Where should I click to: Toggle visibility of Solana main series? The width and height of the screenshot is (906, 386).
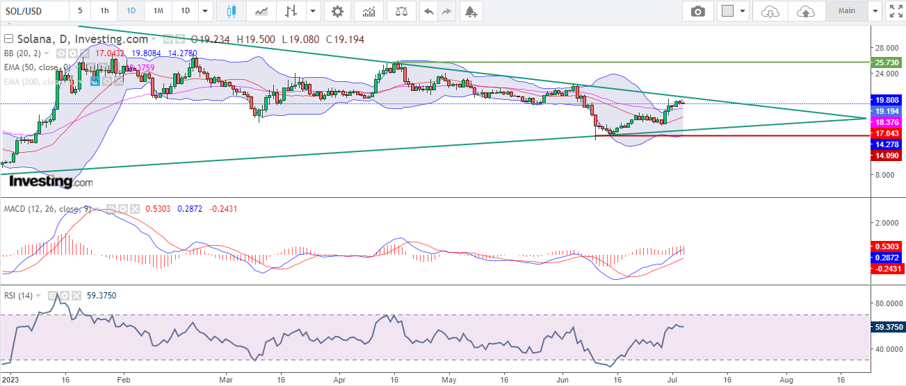click(168, 40)
